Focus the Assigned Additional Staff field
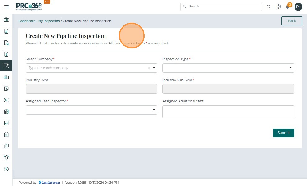The width and height of the screenshot is (307, 186). (x=228, y=112)
